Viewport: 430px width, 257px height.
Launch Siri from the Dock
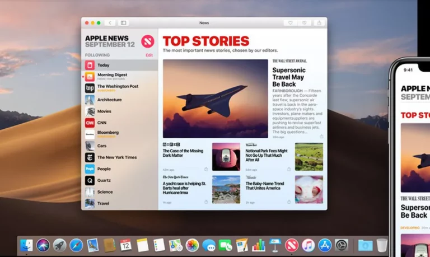[x=43, y=245]
